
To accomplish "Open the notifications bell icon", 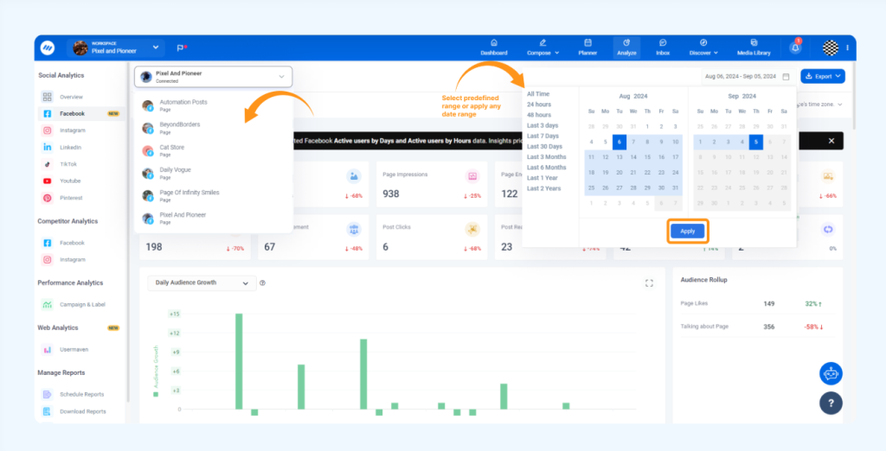I will click(795, 48).
